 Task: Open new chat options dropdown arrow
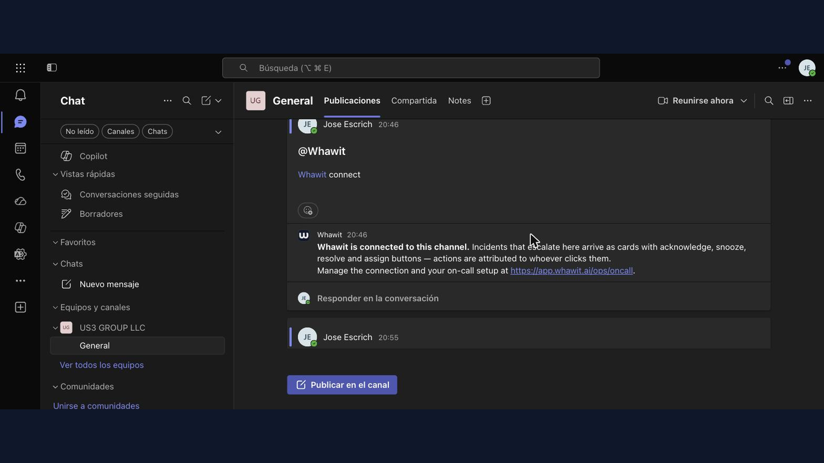coord(218,101)
